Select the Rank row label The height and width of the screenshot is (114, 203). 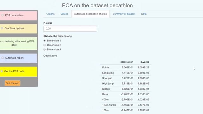pyautogui.click(x=105, y=94)
